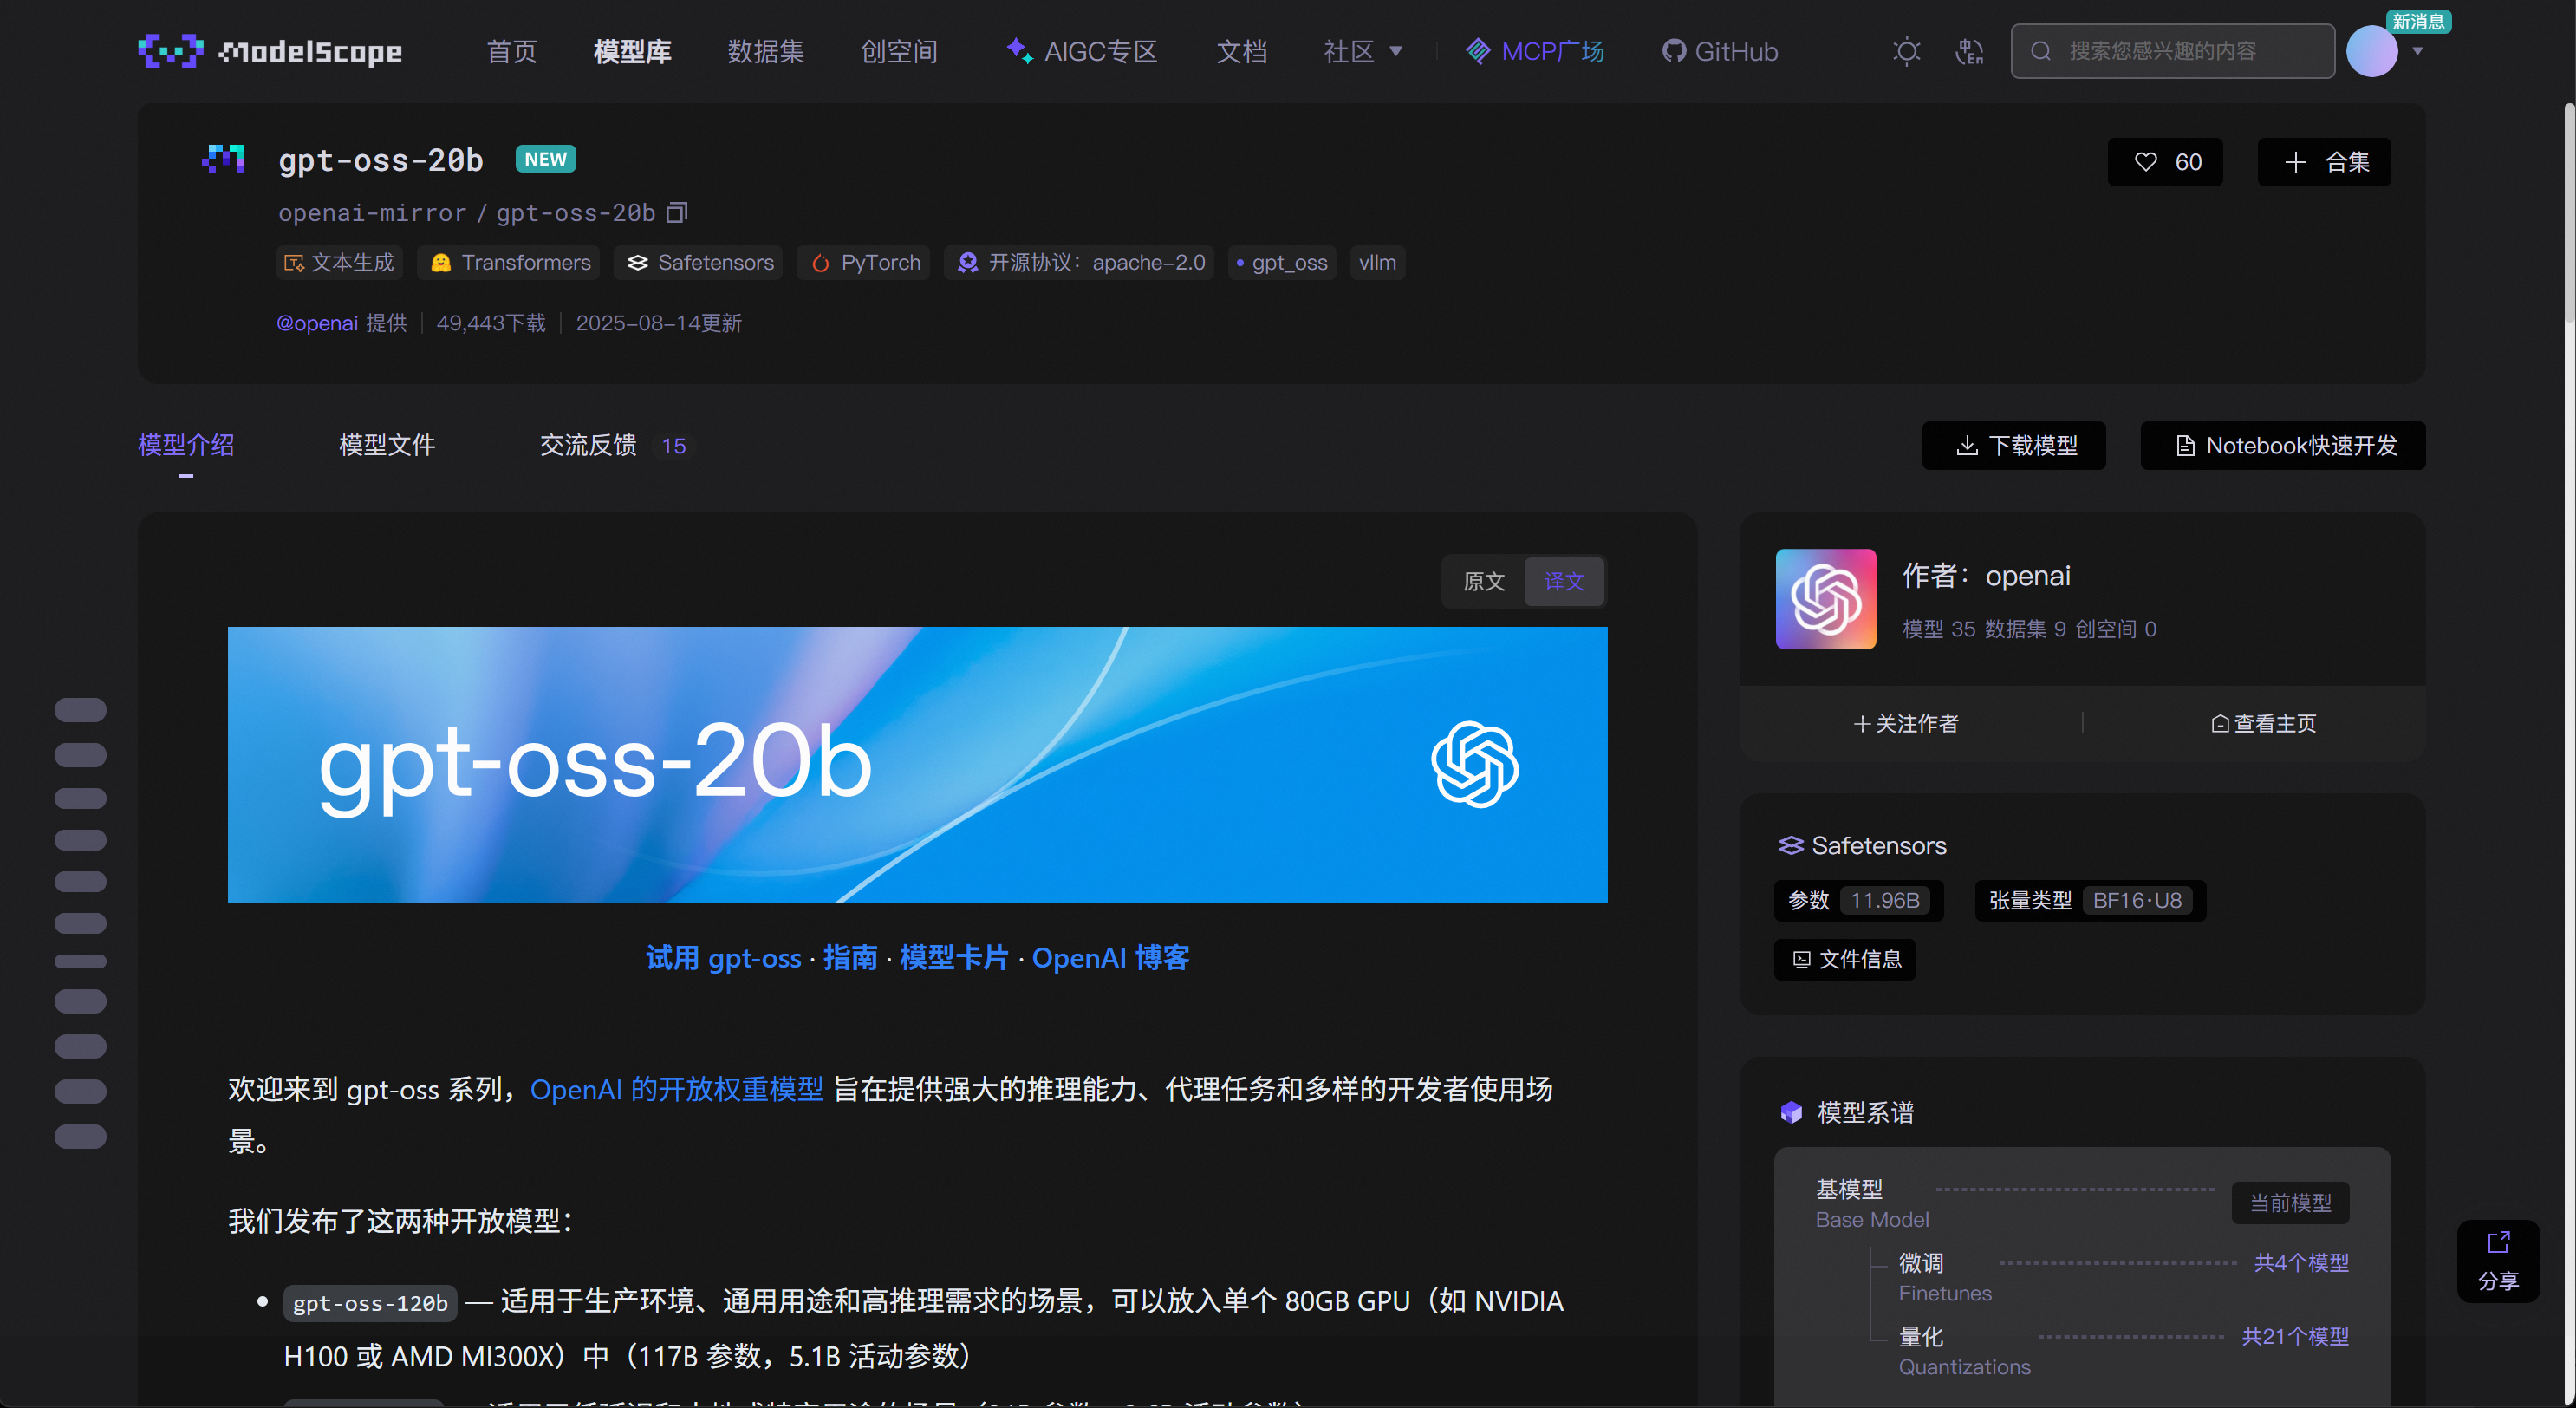Open the 数据集 datasets menu item
This screenshot has width=2576, height=1408.
(765, 51)
